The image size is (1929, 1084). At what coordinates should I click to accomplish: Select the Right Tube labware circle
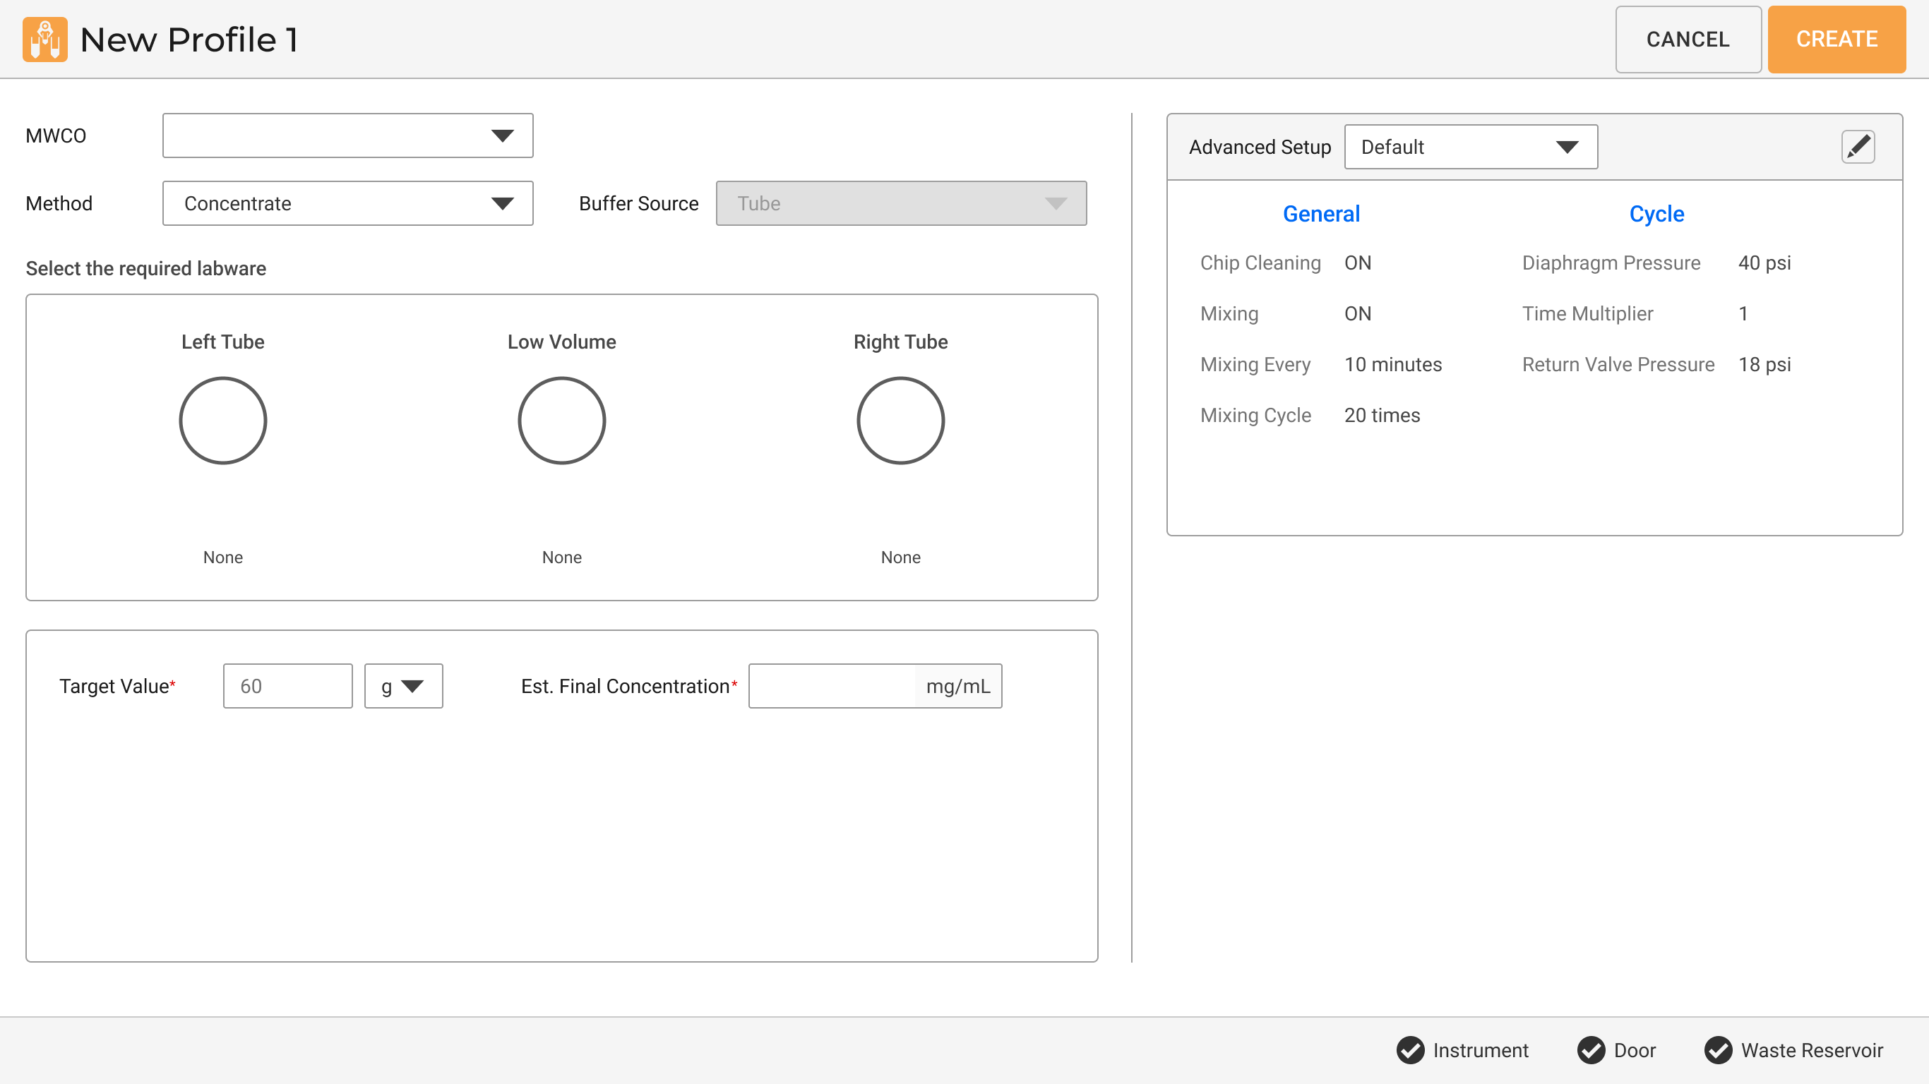pos(901,420)
